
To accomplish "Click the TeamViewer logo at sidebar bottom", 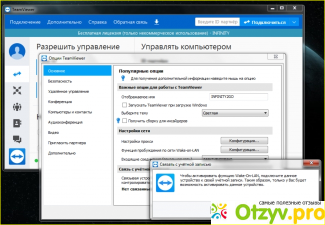I will coord(18,156).
